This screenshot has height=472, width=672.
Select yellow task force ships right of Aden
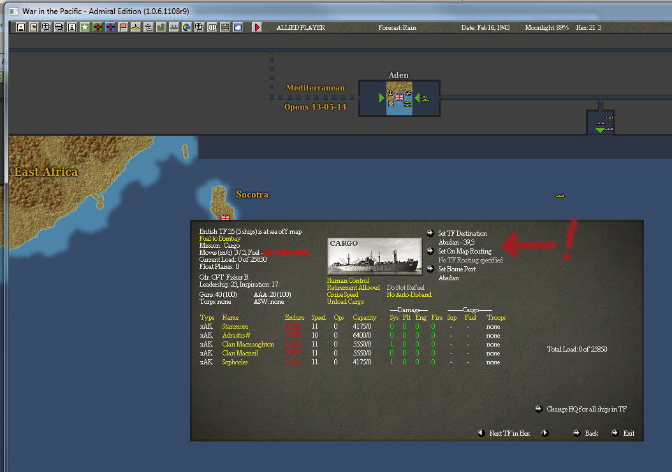coord(425,99)
